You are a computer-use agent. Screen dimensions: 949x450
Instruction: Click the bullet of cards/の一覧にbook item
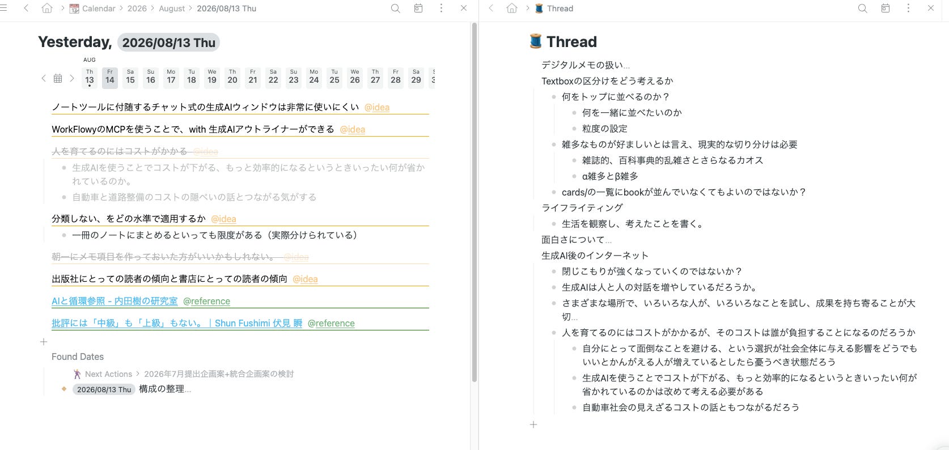point(554,192)
